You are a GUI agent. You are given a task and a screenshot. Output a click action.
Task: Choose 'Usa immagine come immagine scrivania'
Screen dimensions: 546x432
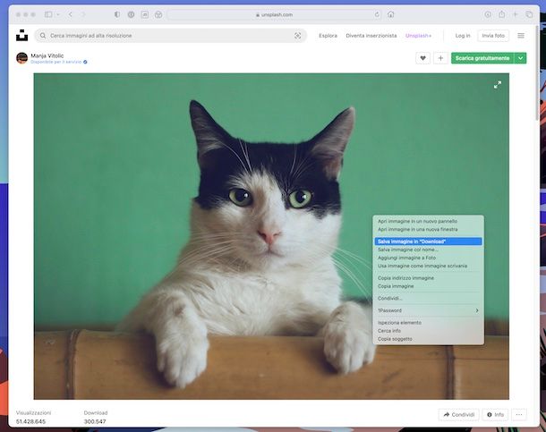pos(429,266)
